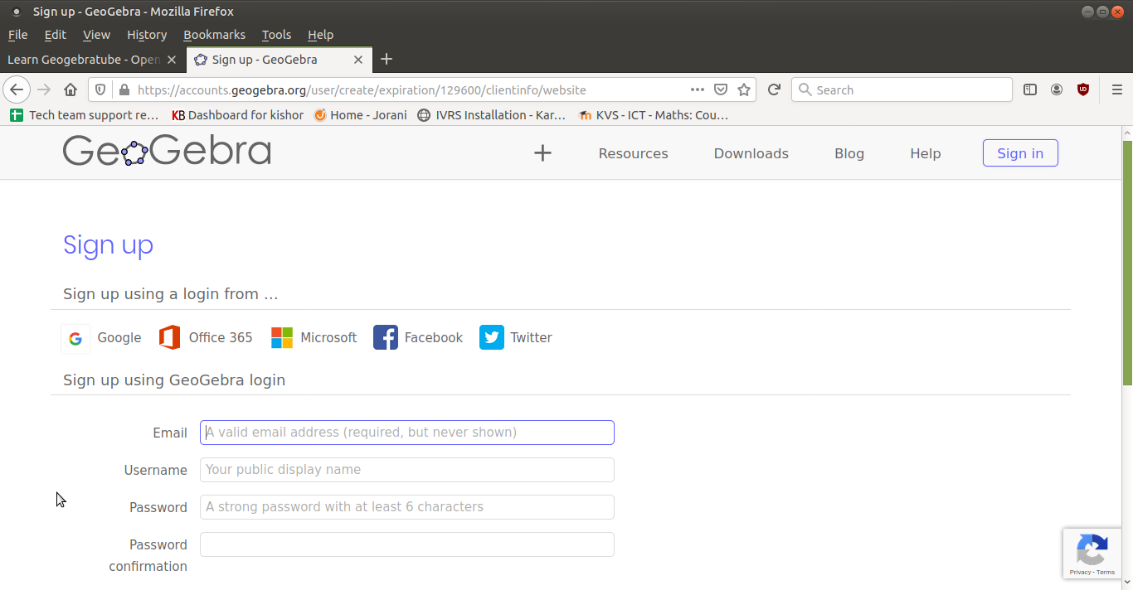This screenshot has width=1133, height=590.
Task: Click the Privacy link in reCAPTCHA badge
Action: point(1080,573)
